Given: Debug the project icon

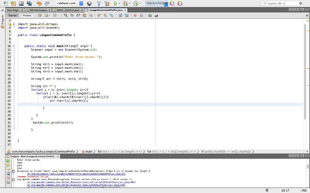Looking at the screenshot, I should point(125,3).
